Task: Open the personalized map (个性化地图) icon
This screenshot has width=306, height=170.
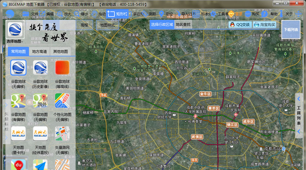Action: coord(62,101)
